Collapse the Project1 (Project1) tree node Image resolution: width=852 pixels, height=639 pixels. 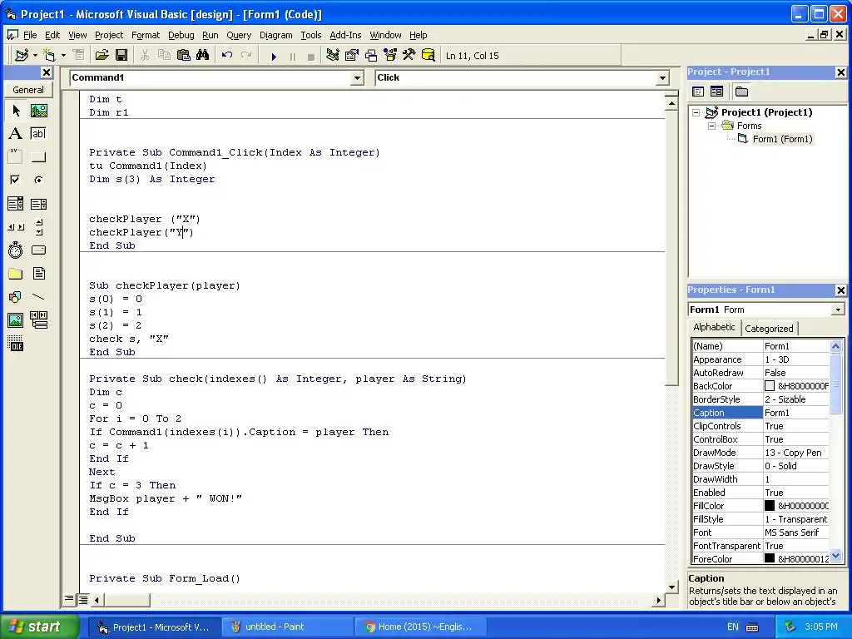[x=696, y=112]
